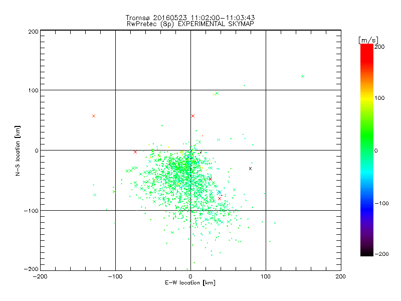Click the 'E-W location [km]' axis label
Image resolution: width=401 pixels, height=301 pixels.
point(190,283)
